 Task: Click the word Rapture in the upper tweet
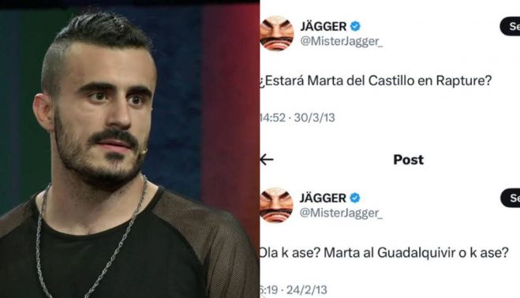[x=463, y=81]
